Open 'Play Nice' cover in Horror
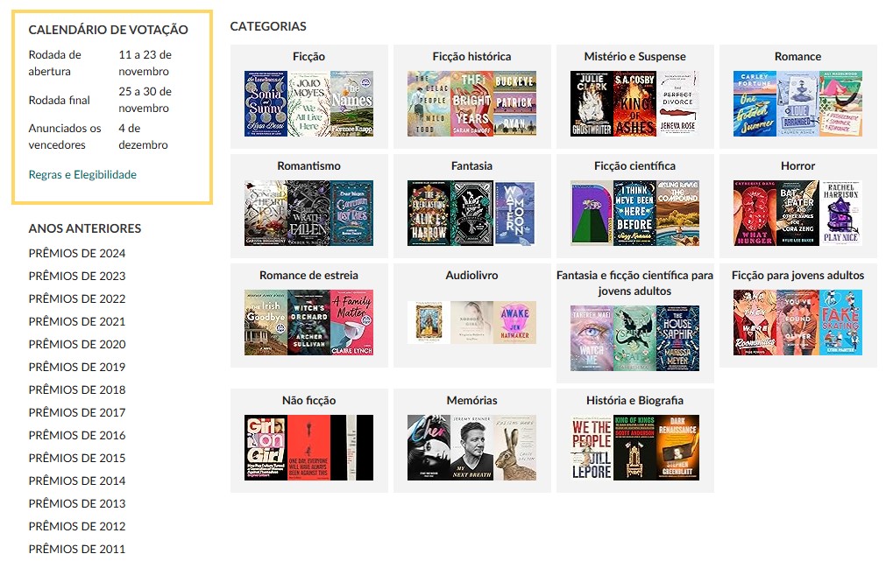 click(x=840, y=213)
